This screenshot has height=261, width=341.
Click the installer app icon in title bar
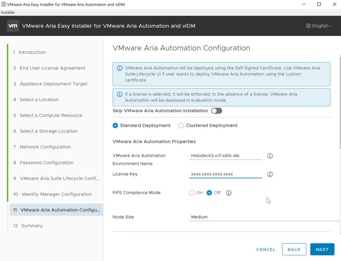click(x=3, y=4)
